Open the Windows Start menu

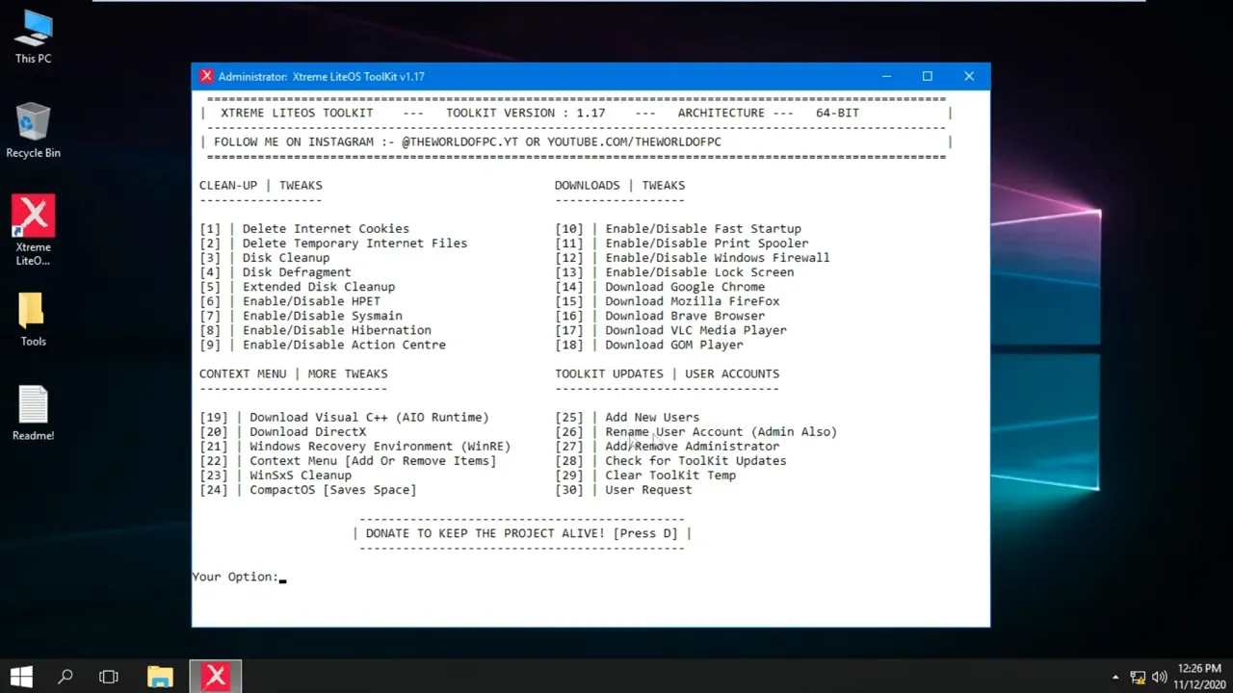[x=21, y=677]
